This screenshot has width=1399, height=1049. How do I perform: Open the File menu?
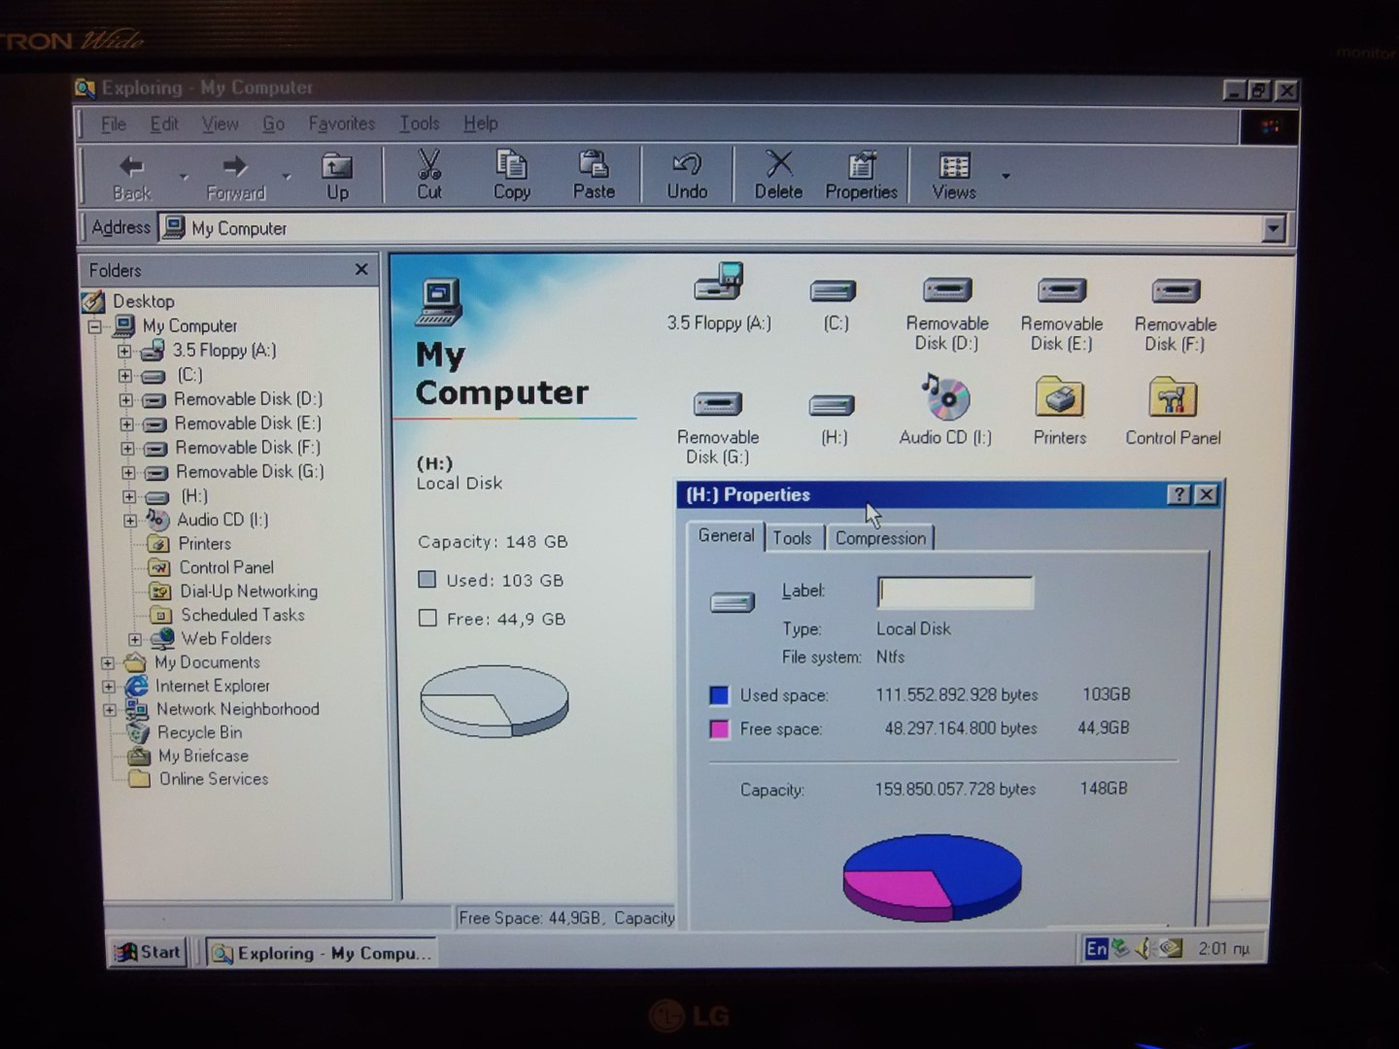[x=114, y=124]
